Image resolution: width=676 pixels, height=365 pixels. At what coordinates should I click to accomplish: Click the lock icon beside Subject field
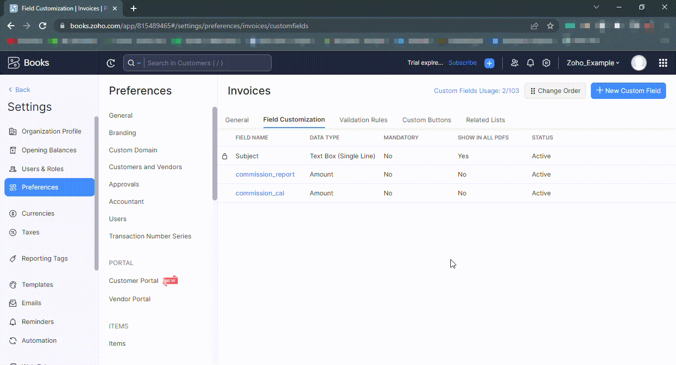tap(225, 155)
